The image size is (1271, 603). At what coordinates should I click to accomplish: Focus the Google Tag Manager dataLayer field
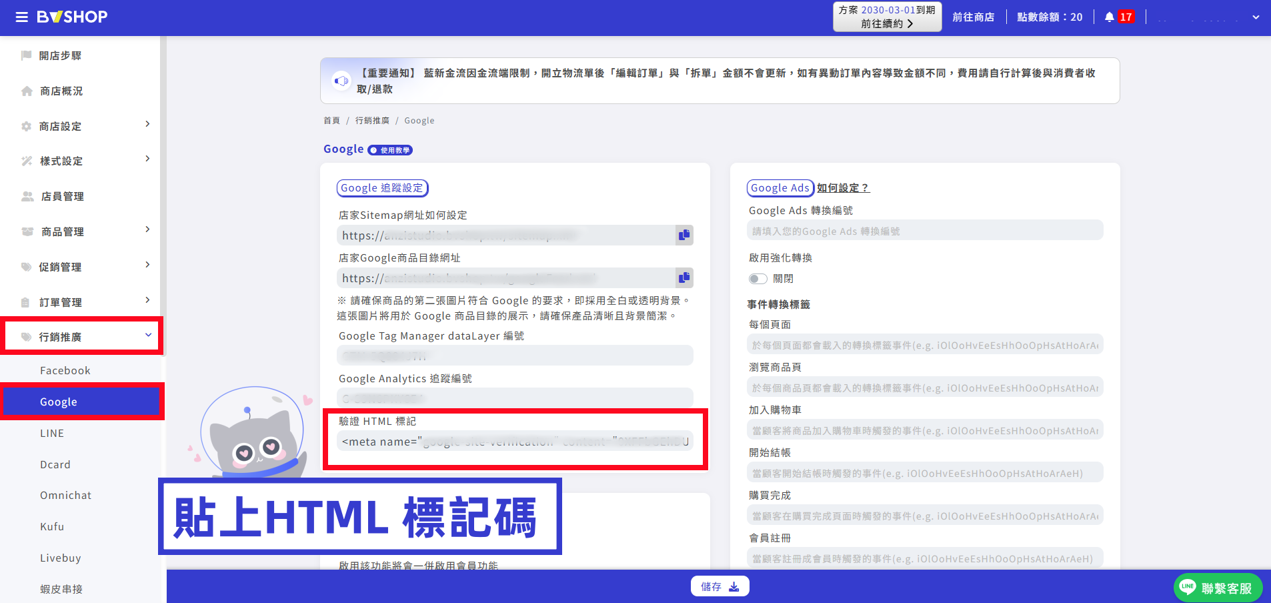[x=515, y=356]
